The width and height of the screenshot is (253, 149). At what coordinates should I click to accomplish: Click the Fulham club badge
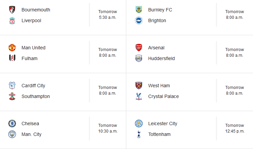click(12, 58)
